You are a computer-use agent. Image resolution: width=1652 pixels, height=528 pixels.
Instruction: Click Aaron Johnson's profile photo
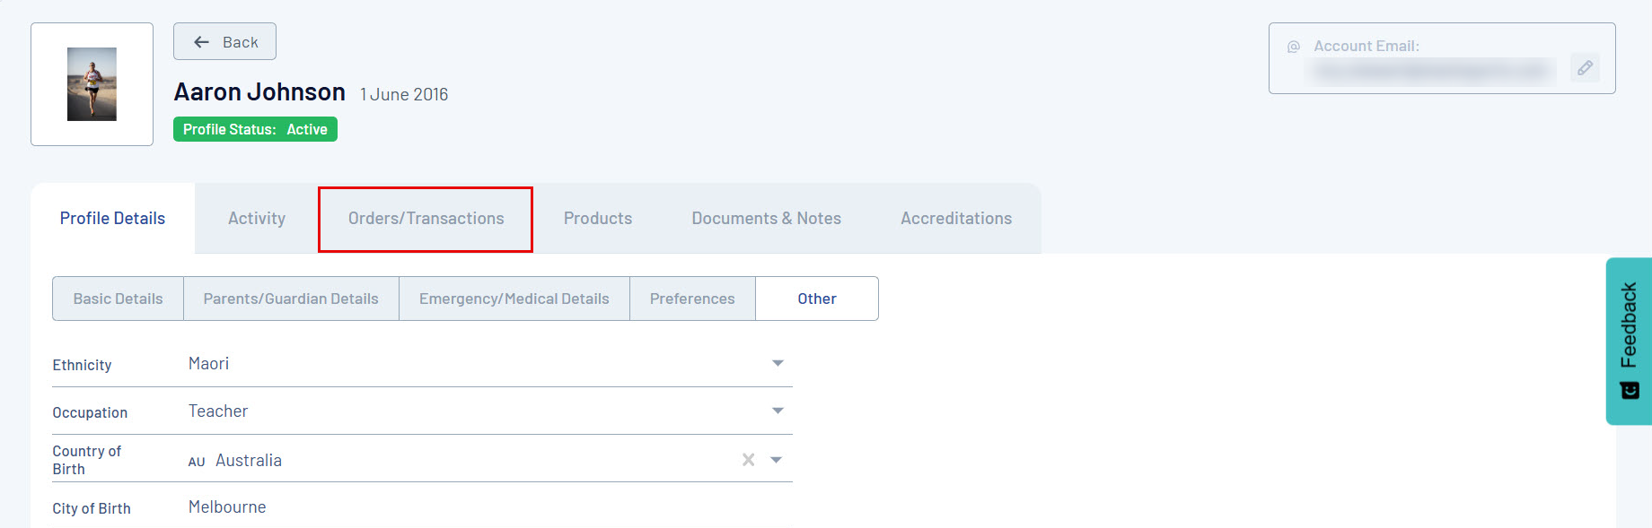[x=92, y=84]
